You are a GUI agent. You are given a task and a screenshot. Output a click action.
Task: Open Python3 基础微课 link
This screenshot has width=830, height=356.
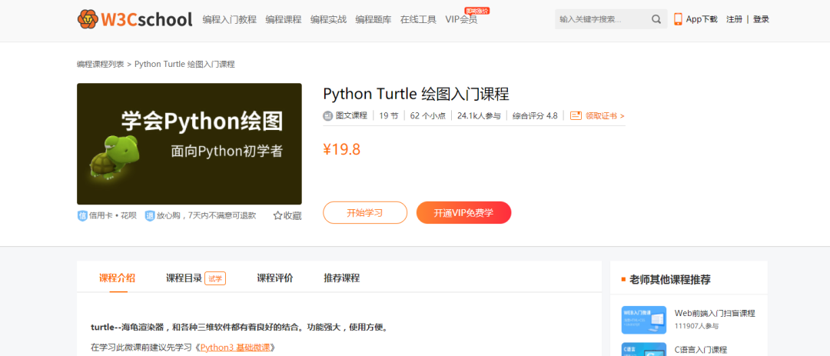(x=235, y=348)
